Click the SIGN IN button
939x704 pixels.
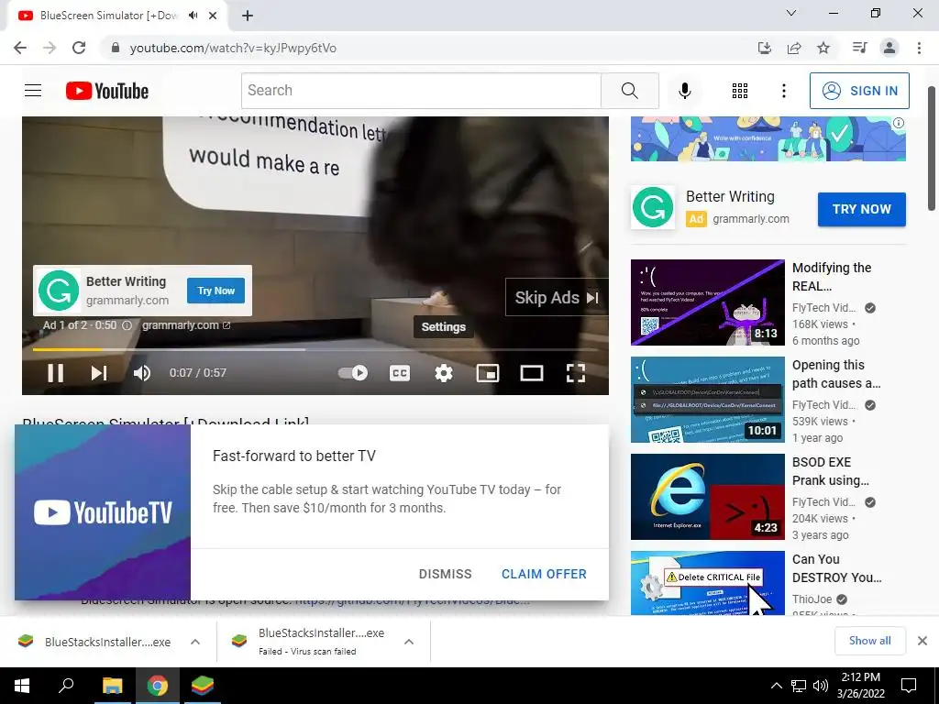point(859,91)
